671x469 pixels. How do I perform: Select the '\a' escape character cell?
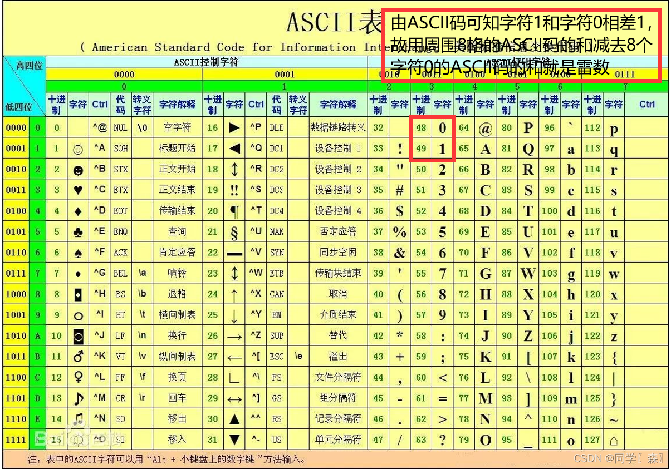tap(142, 274)
